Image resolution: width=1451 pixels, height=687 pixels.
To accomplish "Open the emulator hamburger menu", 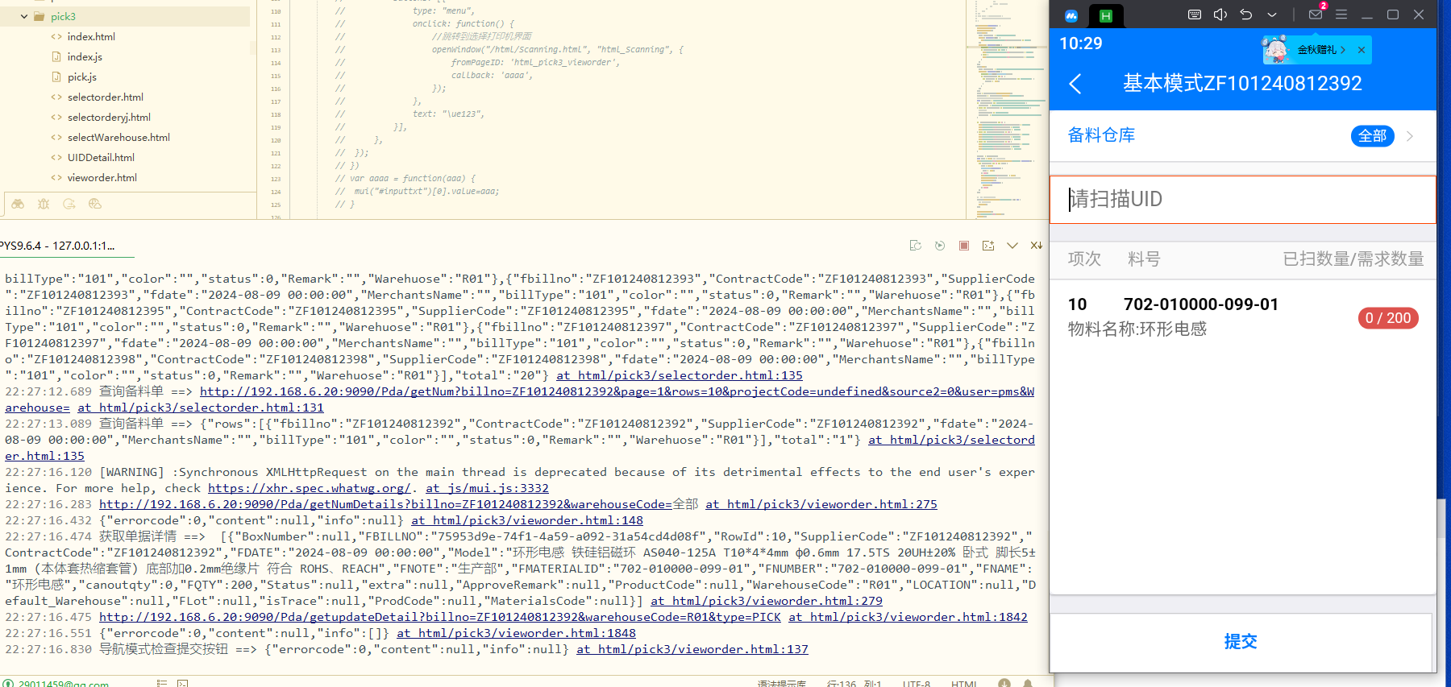I will 1341,14.
